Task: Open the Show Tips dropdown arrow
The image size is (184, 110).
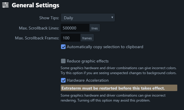Action: point(112,18)
